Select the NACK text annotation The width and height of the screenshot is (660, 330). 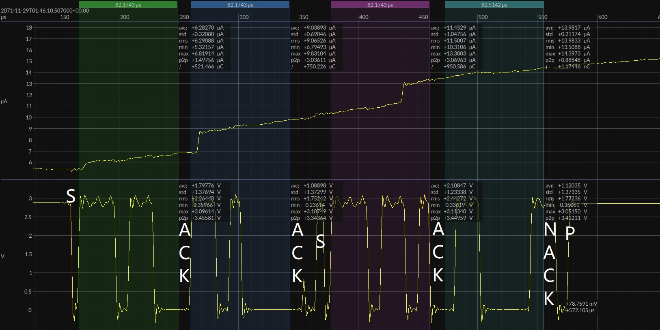tap(550, 264)
